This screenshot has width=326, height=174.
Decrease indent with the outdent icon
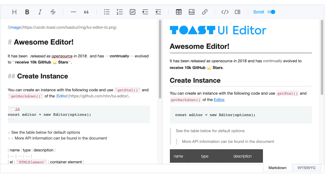(x=158, y=12)
